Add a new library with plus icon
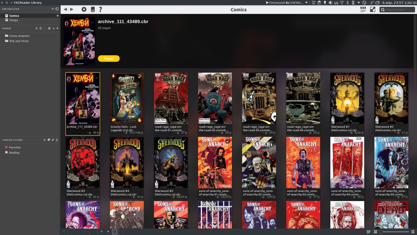The height and width of the screenshot is (235, 417). [53, 9]
